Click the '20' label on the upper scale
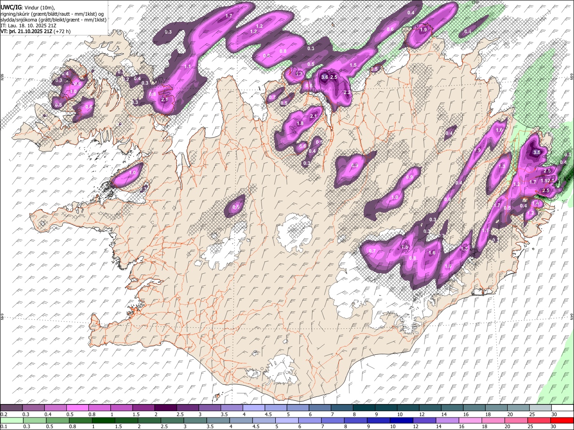Image resolution: width=574 pixels, height=430 pixels. click(510, 414)
